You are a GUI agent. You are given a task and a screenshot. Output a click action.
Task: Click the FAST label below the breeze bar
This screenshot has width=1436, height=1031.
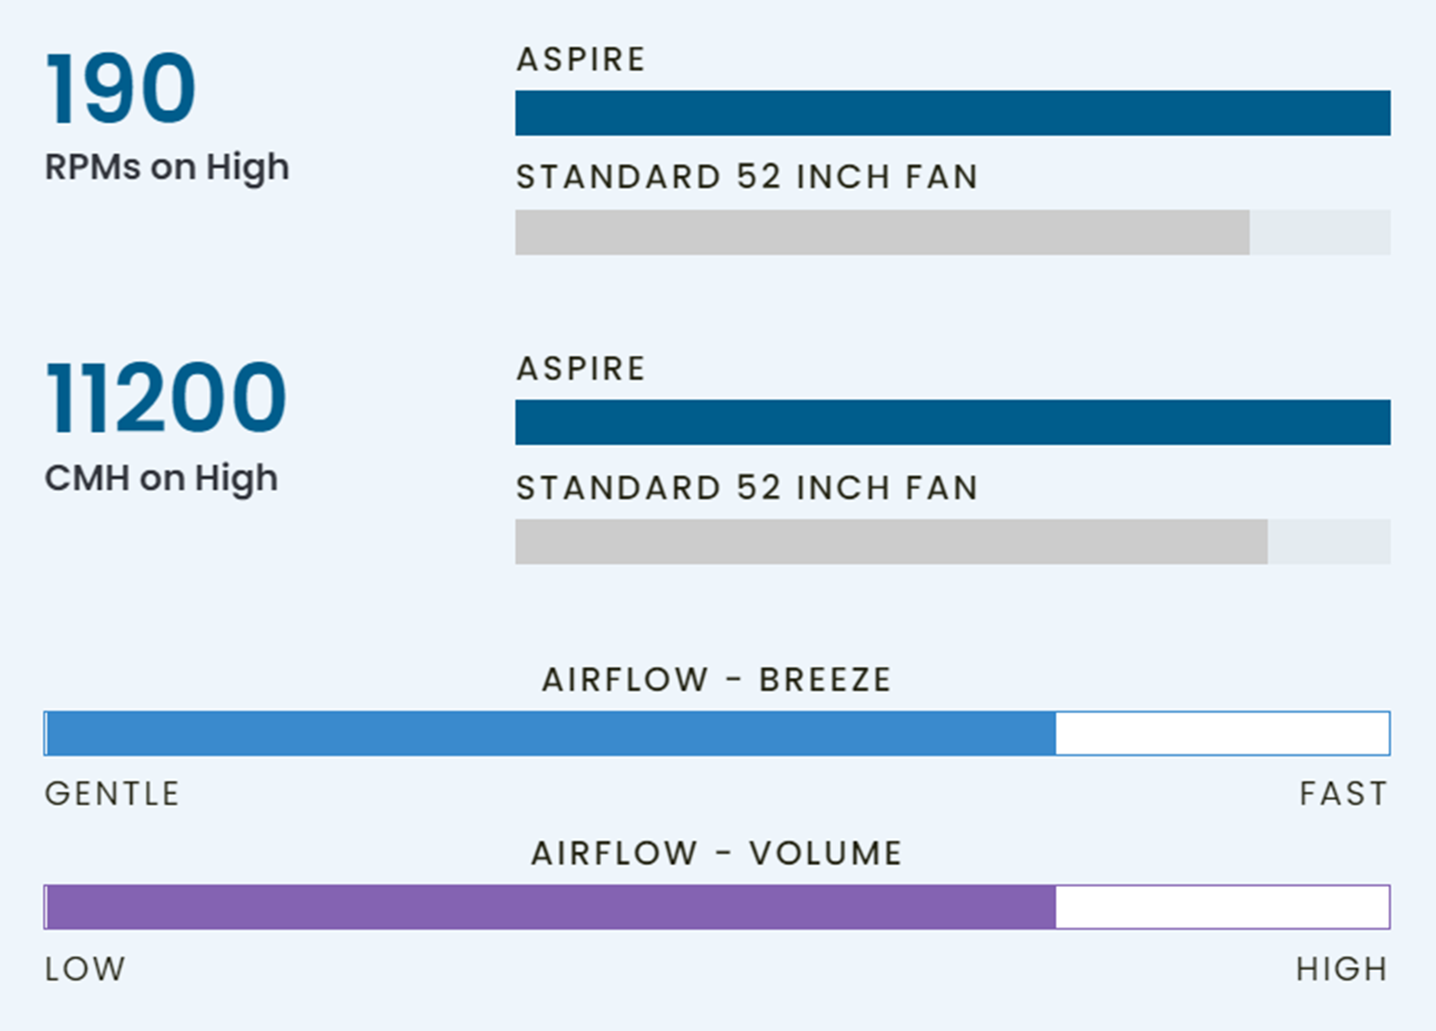click(x=1343, y=794)
